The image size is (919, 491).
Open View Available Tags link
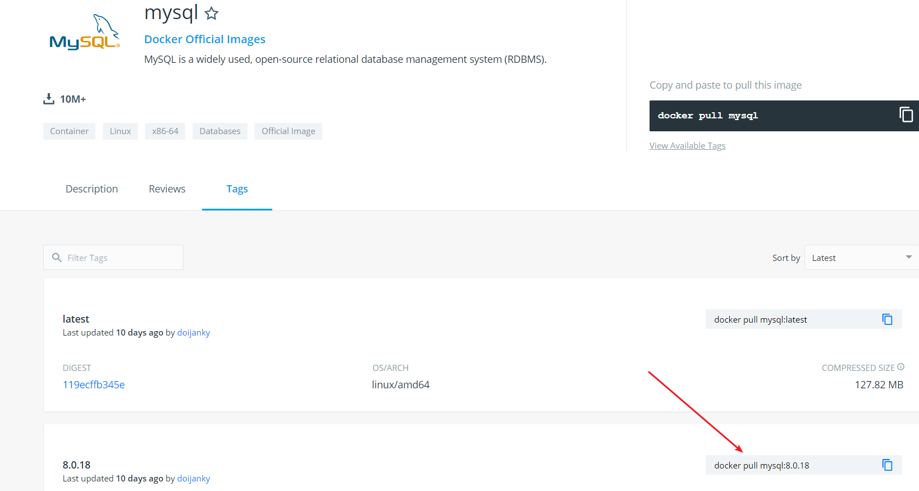tap(687, 146)
